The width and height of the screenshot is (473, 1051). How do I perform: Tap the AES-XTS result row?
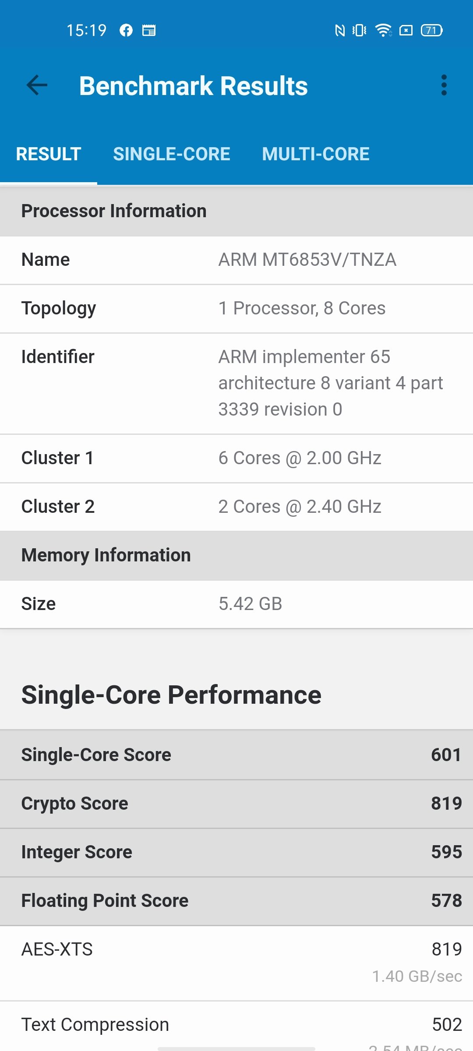click(236, 963)
